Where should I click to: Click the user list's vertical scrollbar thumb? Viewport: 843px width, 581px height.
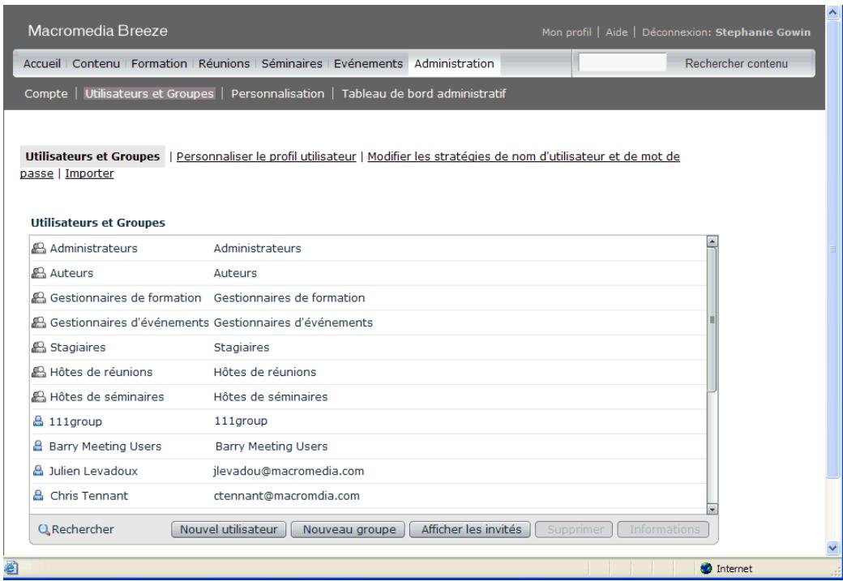pyautogui.click(x=712, y=320)
